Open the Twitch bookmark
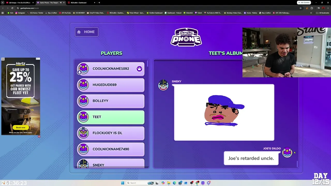The height and width of the screenshot is (186, 331). (198, 13)
